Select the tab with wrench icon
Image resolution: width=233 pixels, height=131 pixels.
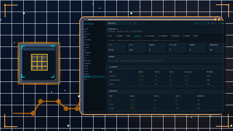tap(119, 36)
